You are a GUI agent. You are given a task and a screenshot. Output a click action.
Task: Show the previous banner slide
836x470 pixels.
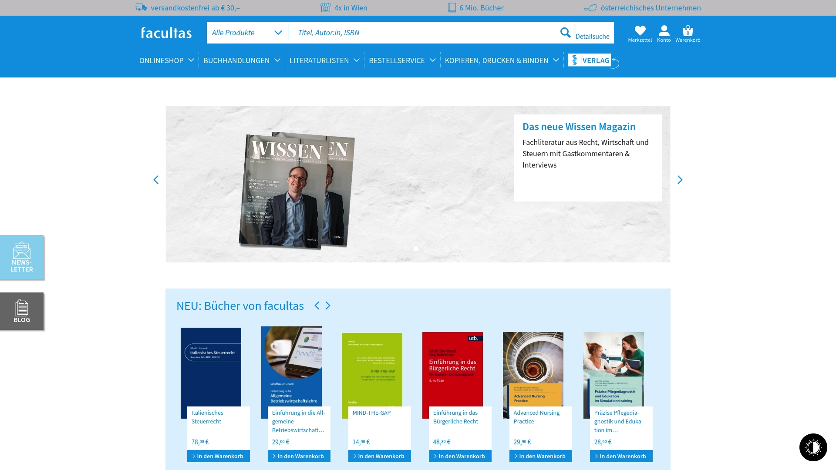pos(156,180)
